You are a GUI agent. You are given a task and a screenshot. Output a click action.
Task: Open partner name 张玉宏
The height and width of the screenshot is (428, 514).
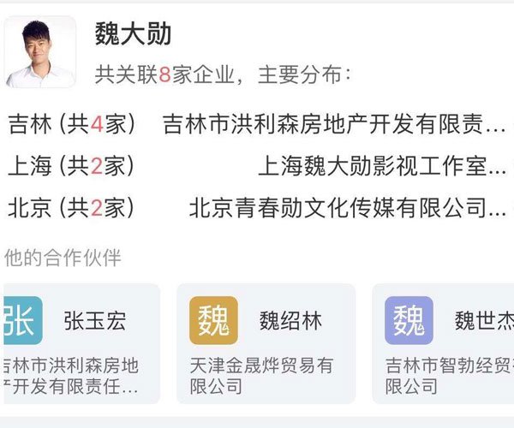tap(95, 321)
